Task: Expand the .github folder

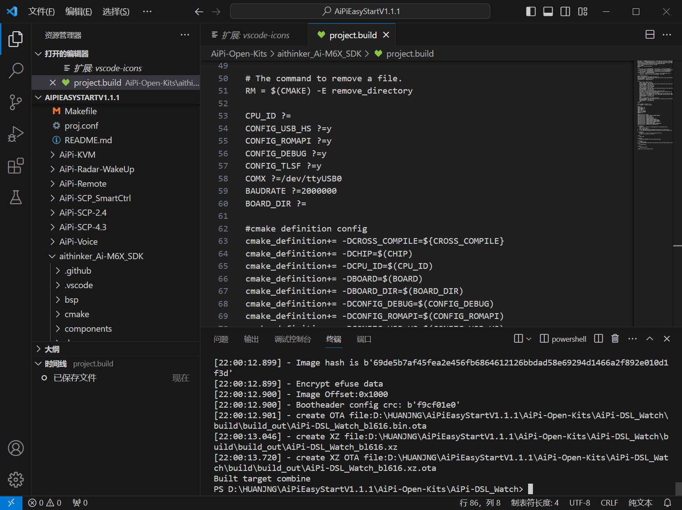Action: point(116,271)
